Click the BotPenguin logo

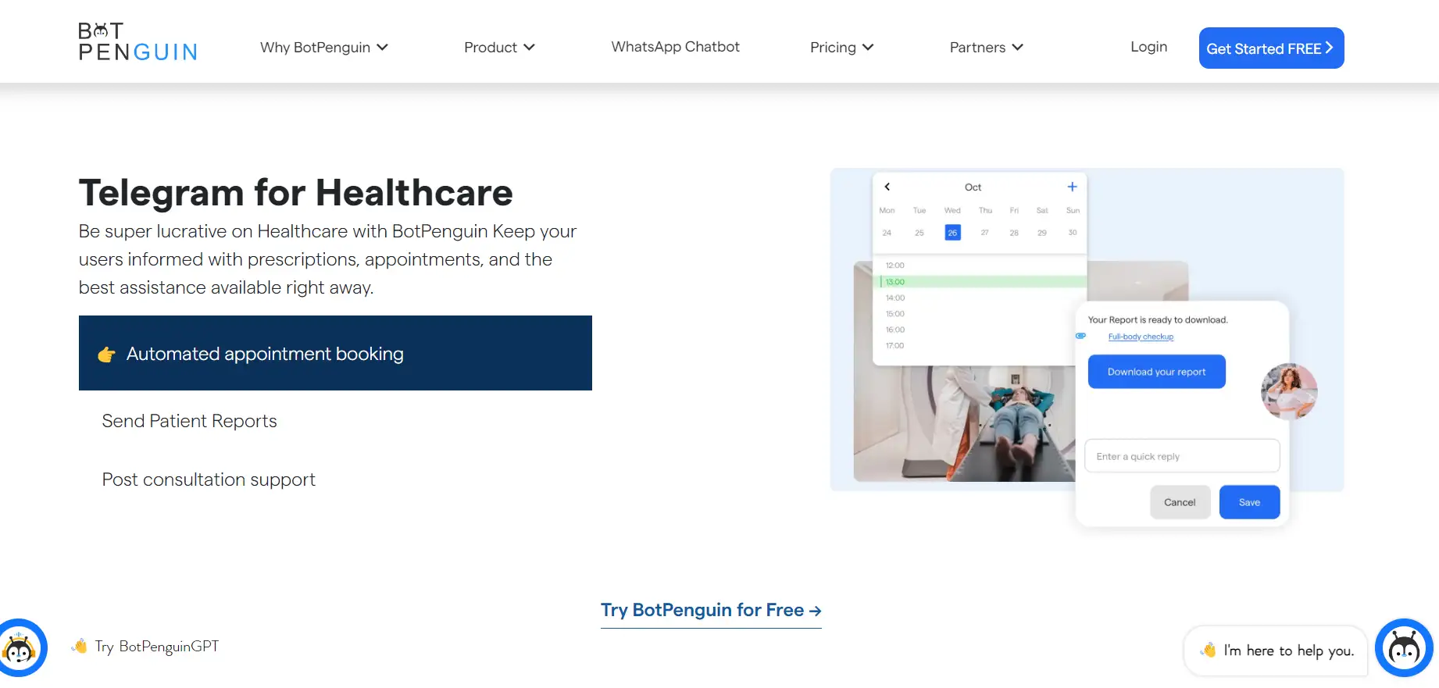click(137, 42)
